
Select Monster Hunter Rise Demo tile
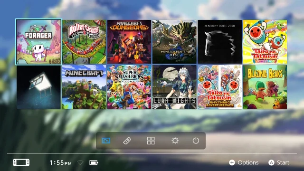[174, 42]
